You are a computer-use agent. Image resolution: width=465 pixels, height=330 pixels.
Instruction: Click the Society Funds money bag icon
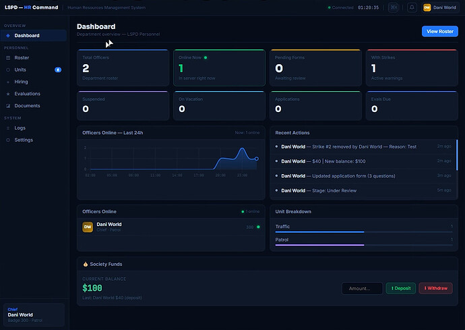click(x=86, y=264)
